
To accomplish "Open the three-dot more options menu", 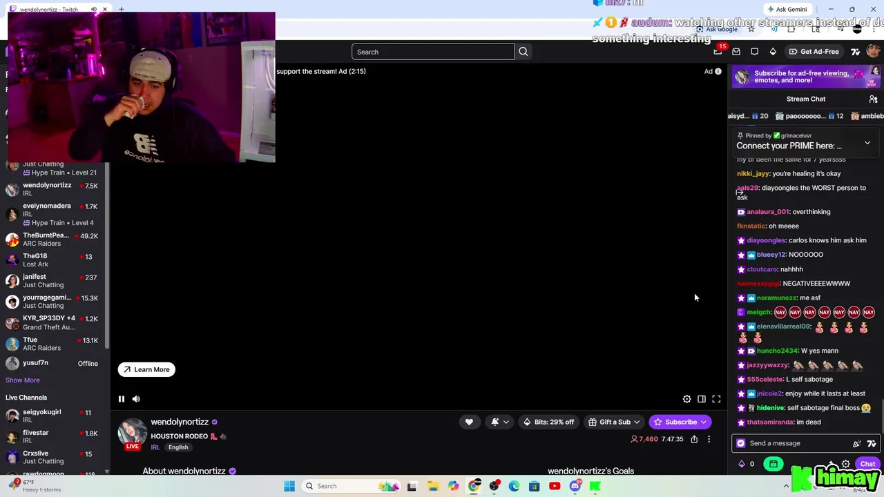I will [709, 439].
